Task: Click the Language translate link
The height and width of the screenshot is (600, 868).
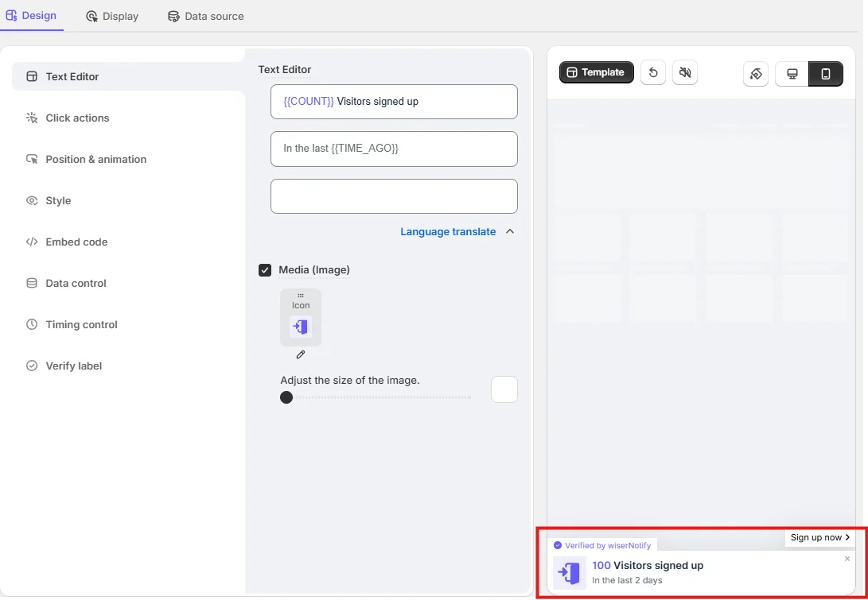Action: [448, 232]
